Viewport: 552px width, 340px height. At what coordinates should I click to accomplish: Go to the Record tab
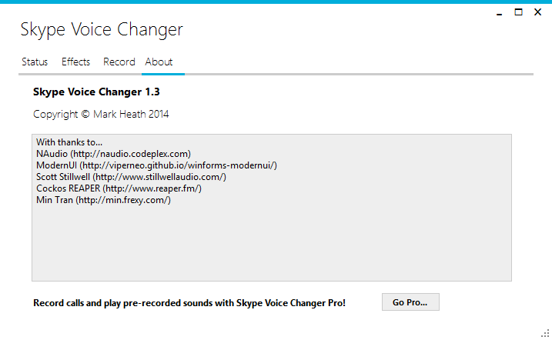tap(119, 62)
